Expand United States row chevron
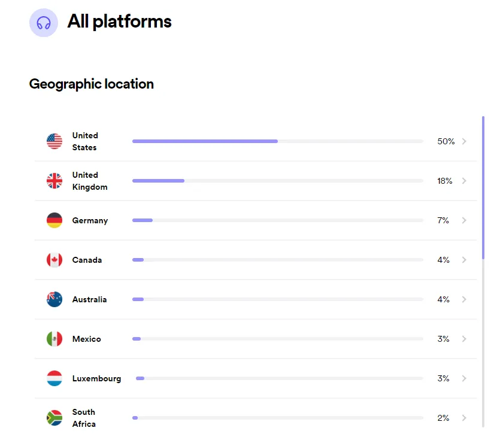Screen dimensions: 500x443 click(464, 141)
